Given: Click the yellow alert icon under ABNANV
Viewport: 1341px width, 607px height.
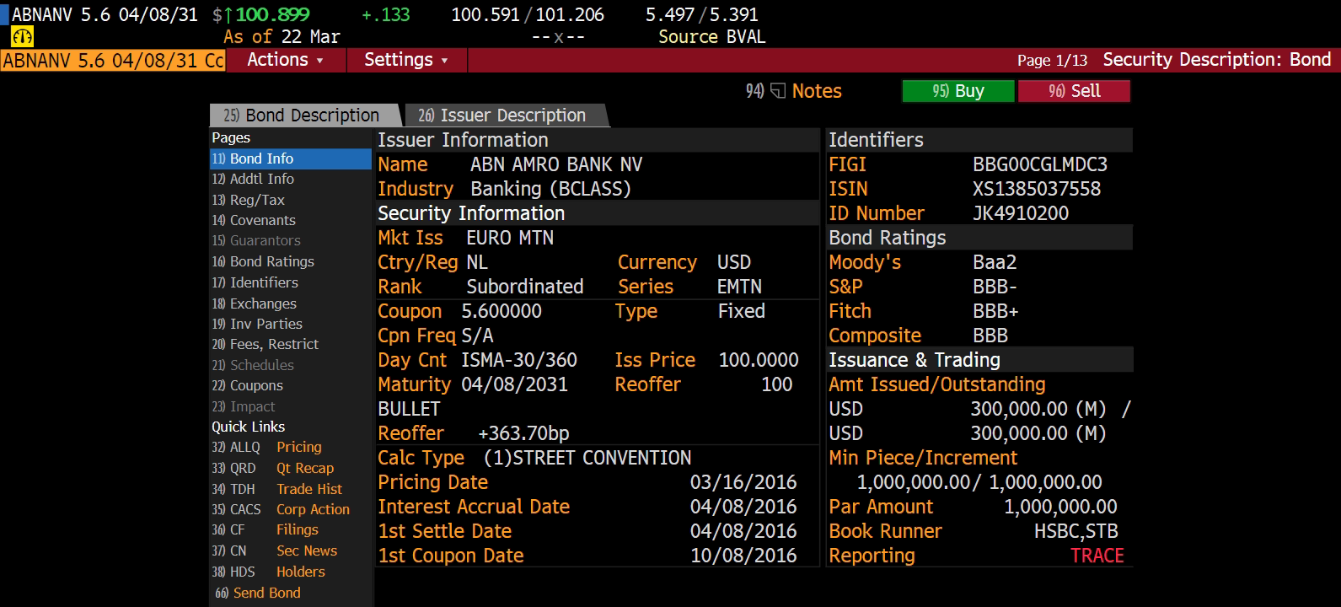Looking at the screenshot, I should 21,37.
